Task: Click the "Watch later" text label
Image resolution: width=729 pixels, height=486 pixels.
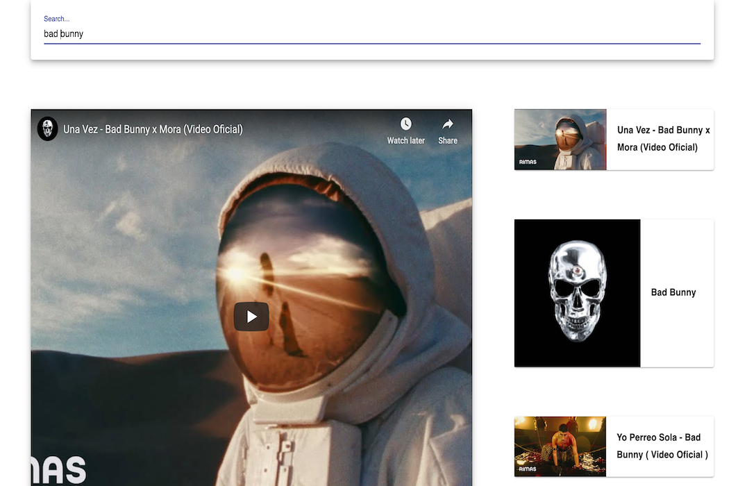Action: [x=405, y=140]
